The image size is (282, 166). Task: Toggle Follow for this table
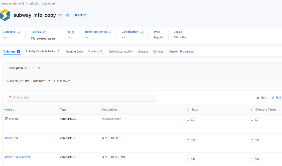coord(81,15)
